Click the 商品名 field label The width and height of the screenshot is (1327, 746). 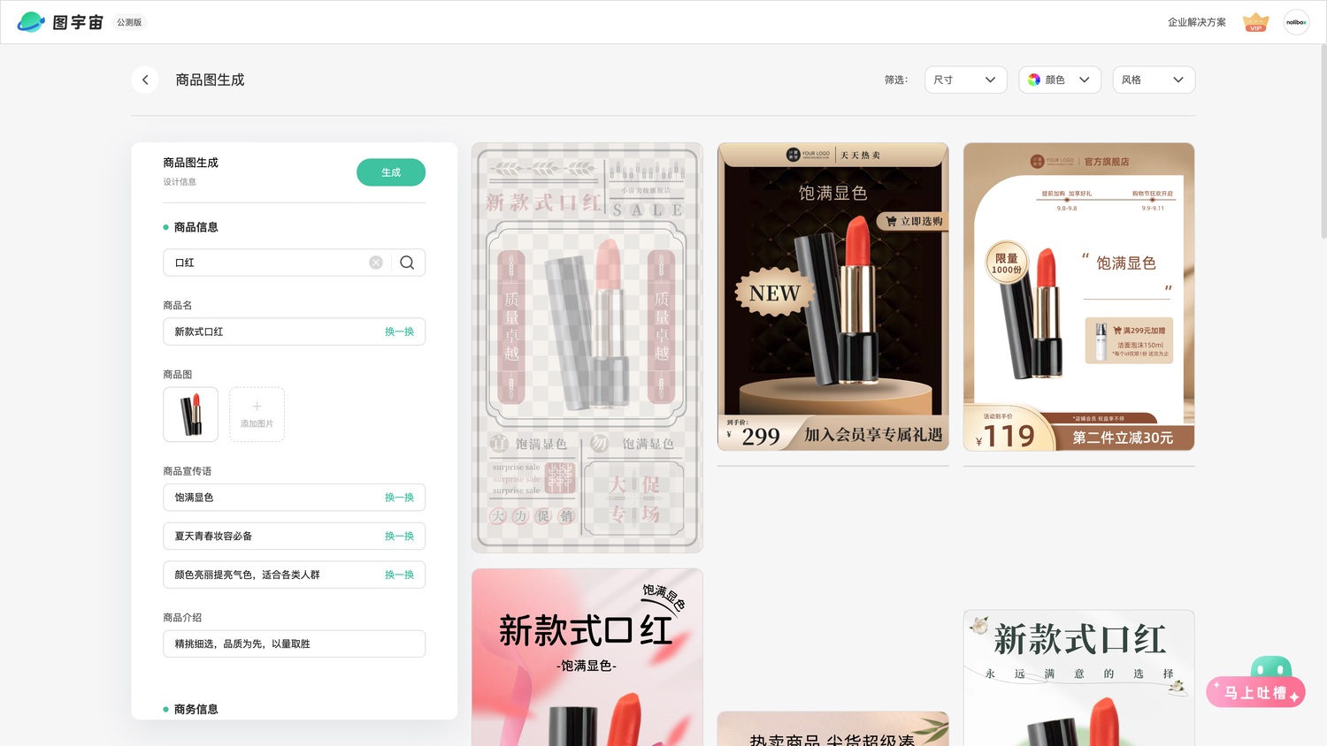tap(178, 305)
